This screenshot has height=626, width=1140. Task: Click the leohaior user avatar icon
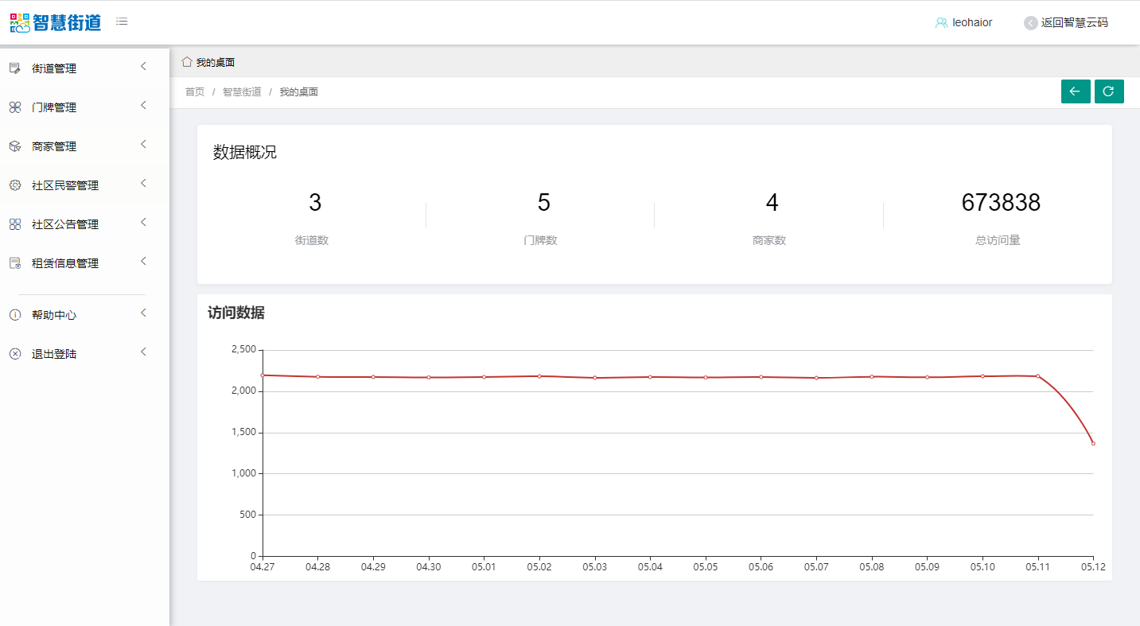[941, 23]
